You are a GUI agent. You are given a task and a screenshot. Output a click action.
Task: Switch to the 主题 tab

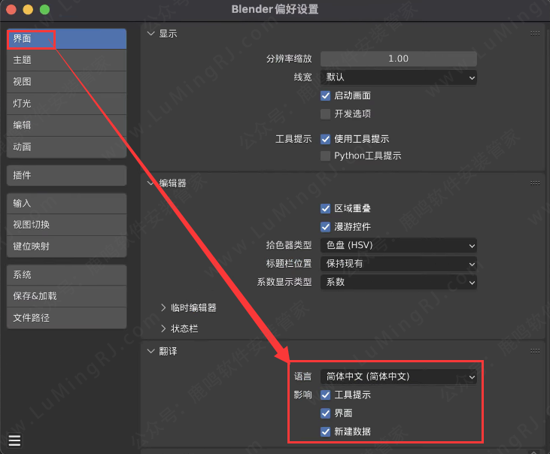tap(66, 60)
